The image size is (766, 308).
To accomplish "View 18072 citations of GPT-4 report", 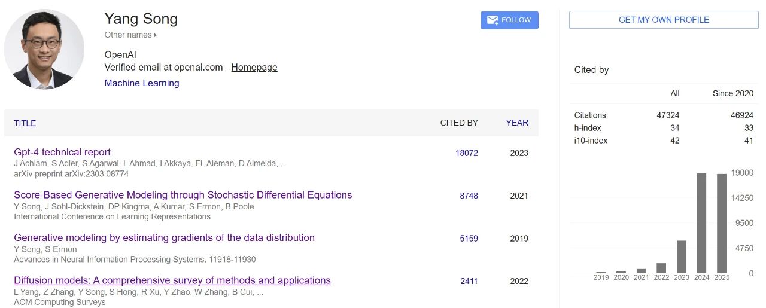I will (467, 153).
